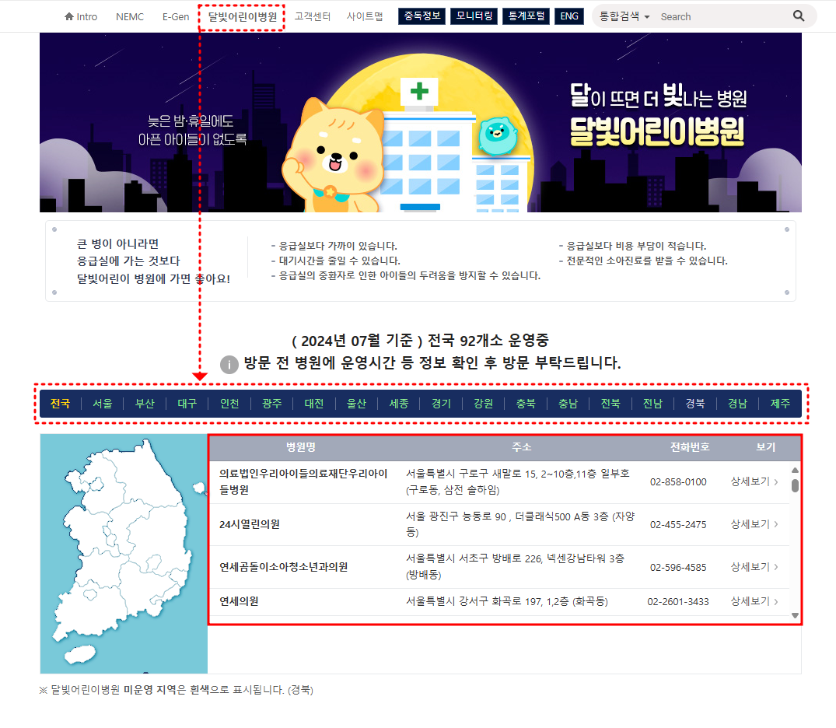Select the 부산 region filter
Screen dimensions: 836x728
point(145,404)
